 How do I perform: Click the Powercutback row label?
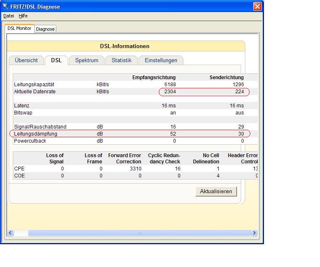click(30, 141)
